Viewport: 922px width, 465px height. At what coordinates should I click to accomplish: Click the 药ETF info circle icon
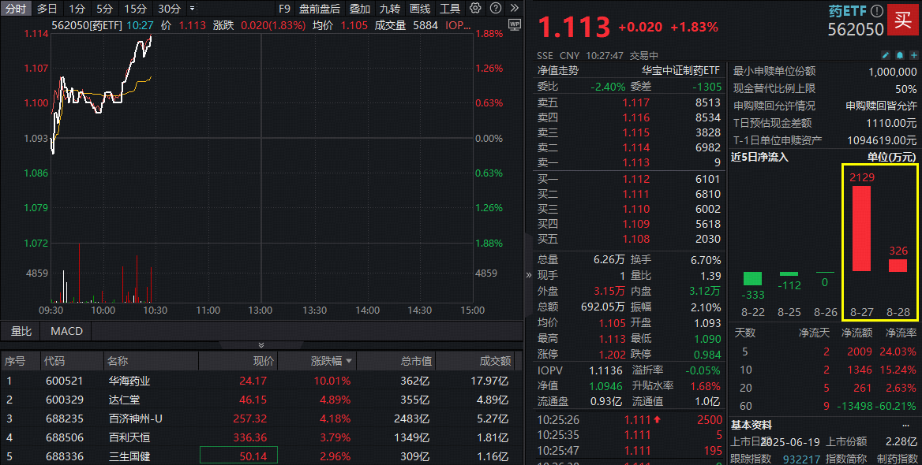(x=875, y=11)
